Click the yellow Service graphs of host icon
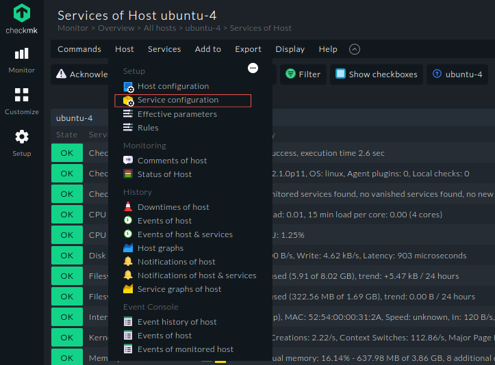This screenshot has height=365, width=495. tap(128, 288)
